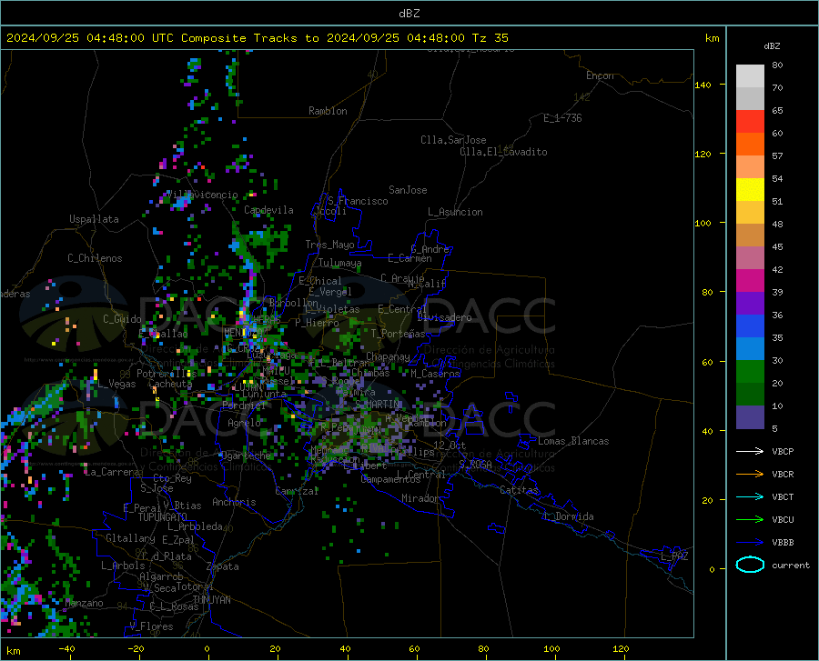819x661 pixels.
Task: Click the 'Uspallata' map label
Action: coord(94,219)
